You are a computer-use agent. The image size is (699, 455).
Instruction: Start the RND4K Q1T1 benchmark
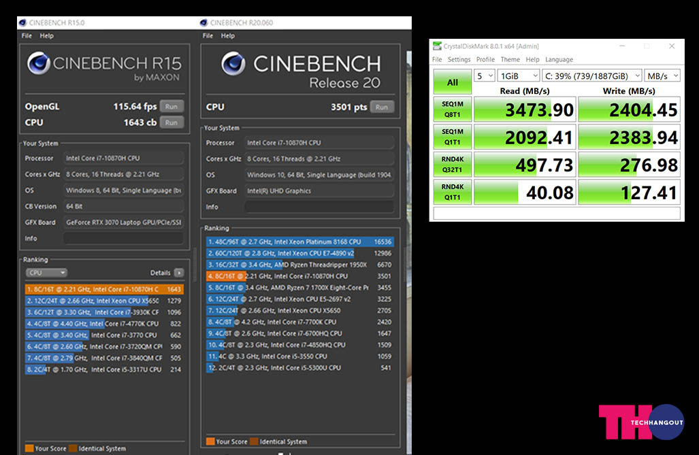pos(453,192)
